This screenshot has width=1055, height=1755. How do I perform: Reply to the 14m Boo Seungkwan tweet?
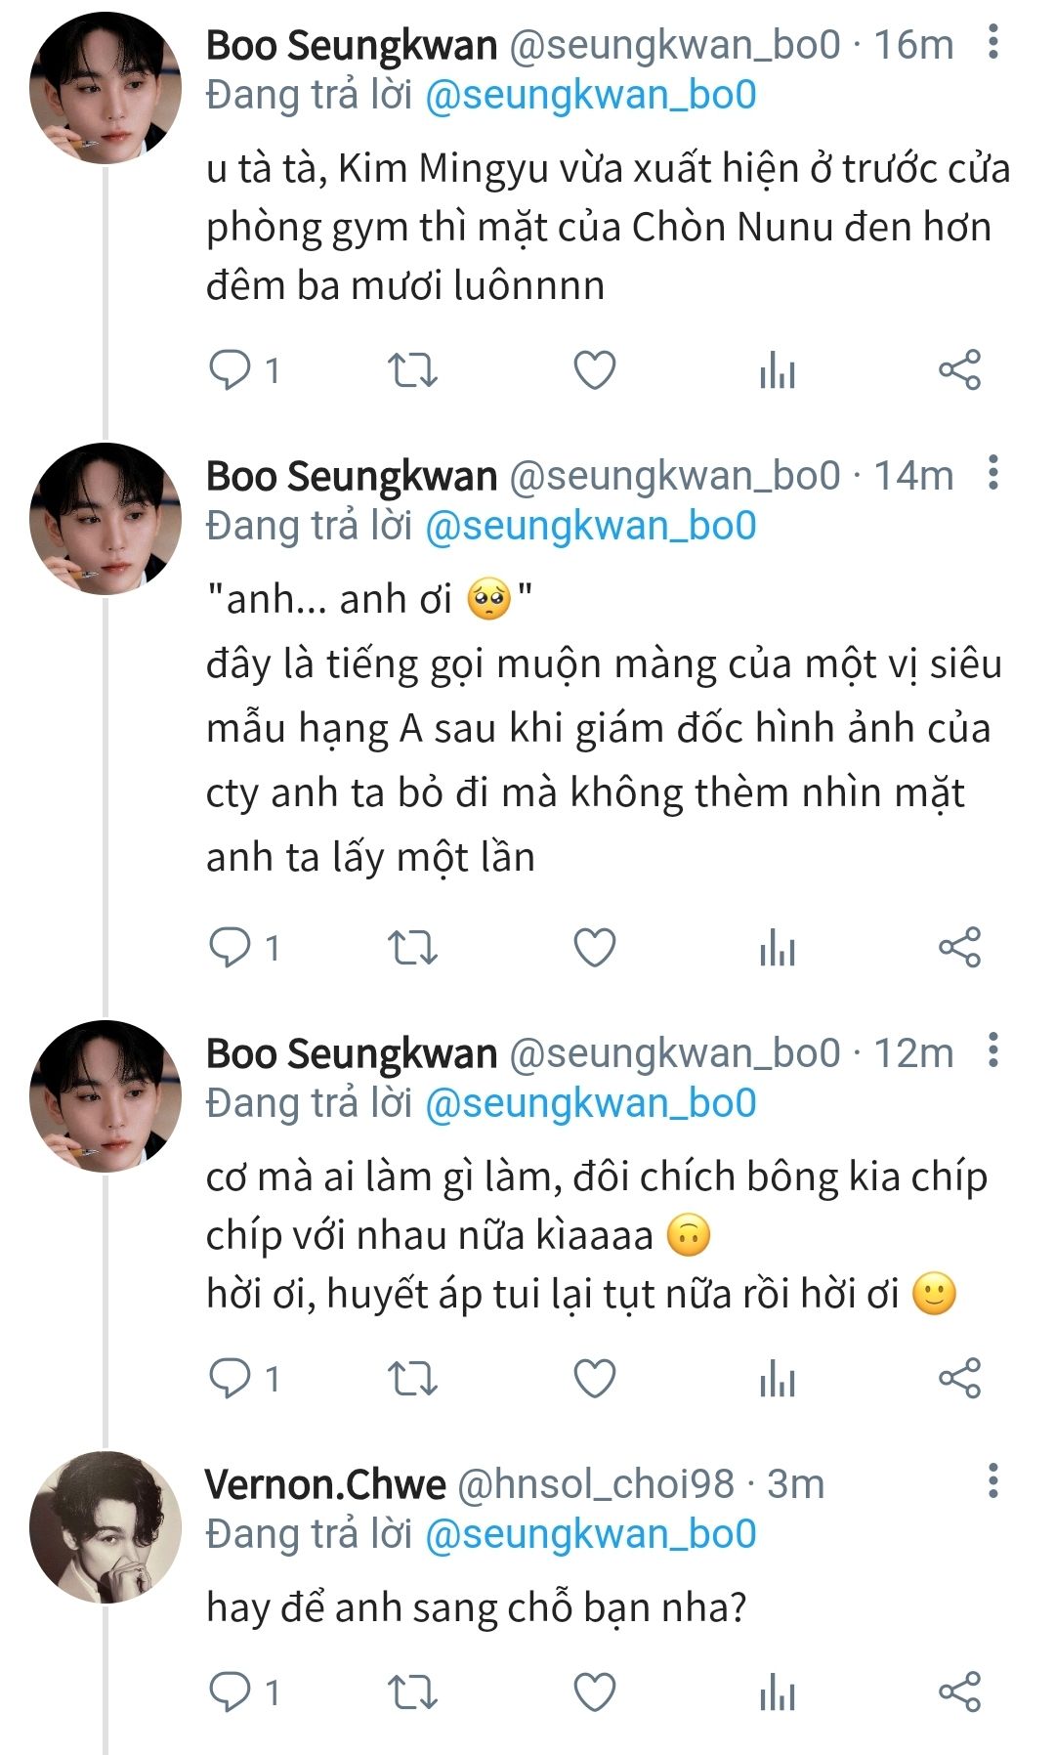(231, 948)
